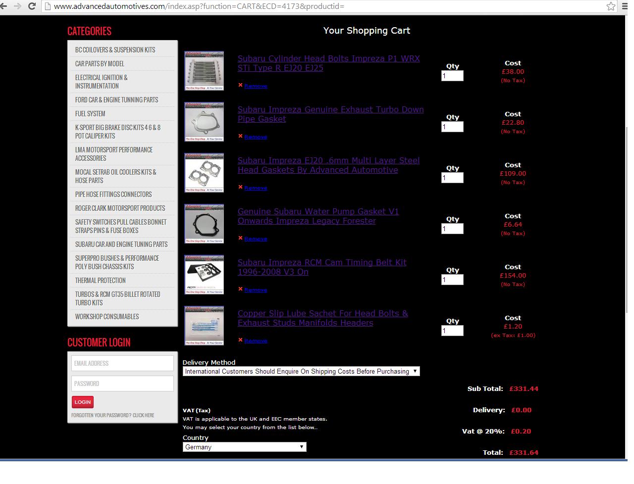Click the Email Address input field
Screen dimensions: 634x484
point(122,363)
